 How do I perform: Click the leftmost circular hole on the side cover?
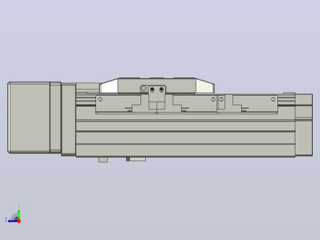pyautogui.click(x=100, y=99)
